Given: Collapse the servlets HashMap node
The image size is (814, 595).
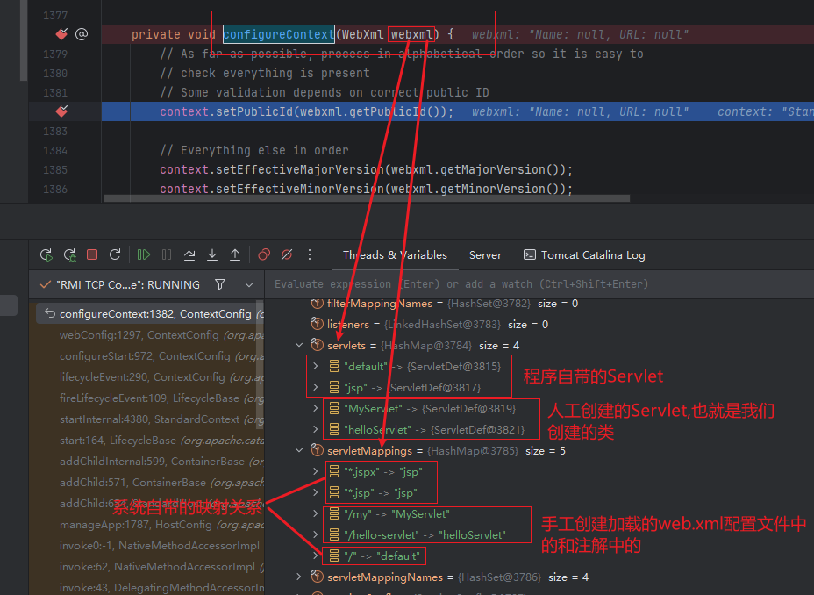Looking at the screenshot, I should point(299,345).
